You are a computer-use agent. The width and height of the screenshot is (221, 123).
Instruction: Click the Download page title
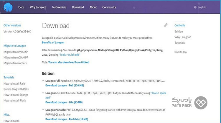(56, 26)
